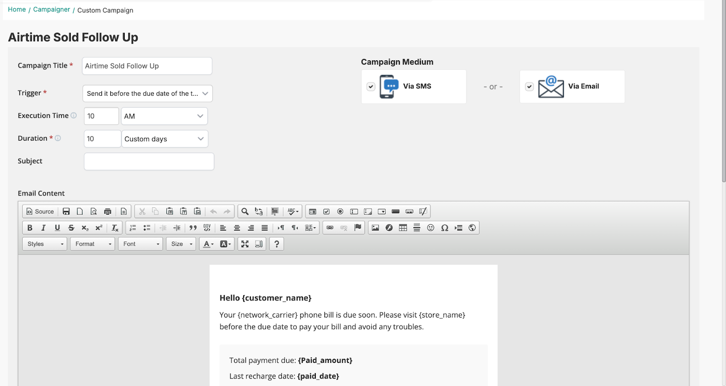
Task: Click the Create Div Container icon
Action: pyautogui.click(x=207, y=228)
